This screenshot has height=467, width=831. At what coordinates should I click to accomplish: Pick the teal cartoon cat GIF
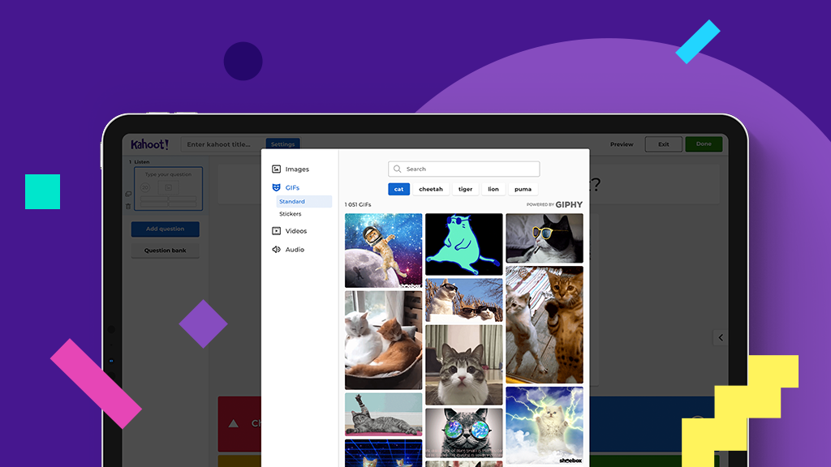point(463,244)
